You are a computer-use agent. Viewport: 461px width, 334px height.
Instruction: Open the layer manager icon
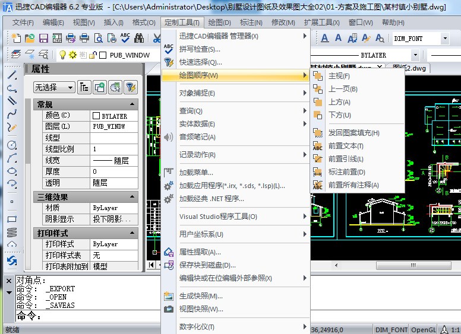(16, 55)
